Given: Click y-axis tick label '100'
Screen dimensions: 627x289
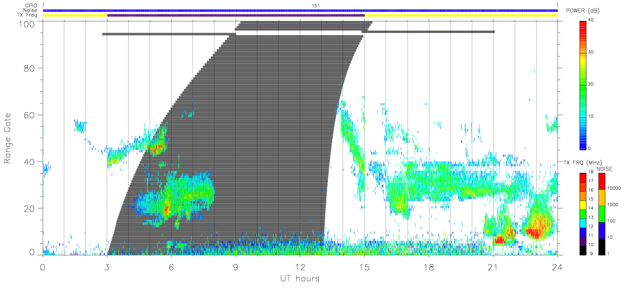Looking at the screenshot, I should (28, 24).
